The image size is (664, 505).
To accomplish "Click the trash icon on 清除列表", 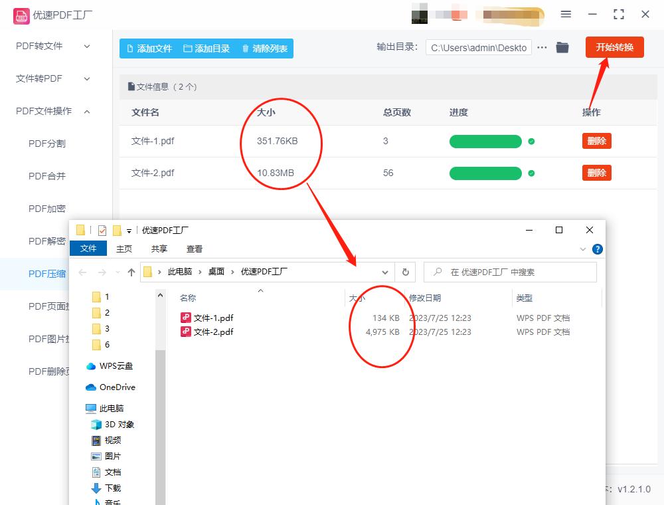I will pos(245,48).
